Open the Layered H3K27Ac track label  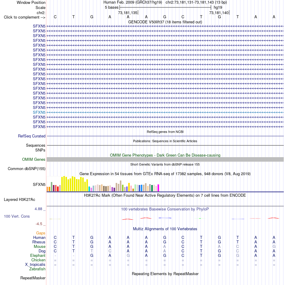19,200
